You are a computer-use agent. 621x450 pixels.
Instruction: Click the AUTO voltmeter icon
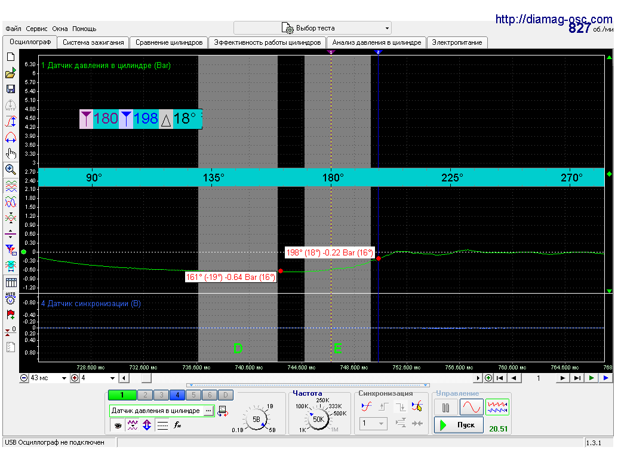11,298
